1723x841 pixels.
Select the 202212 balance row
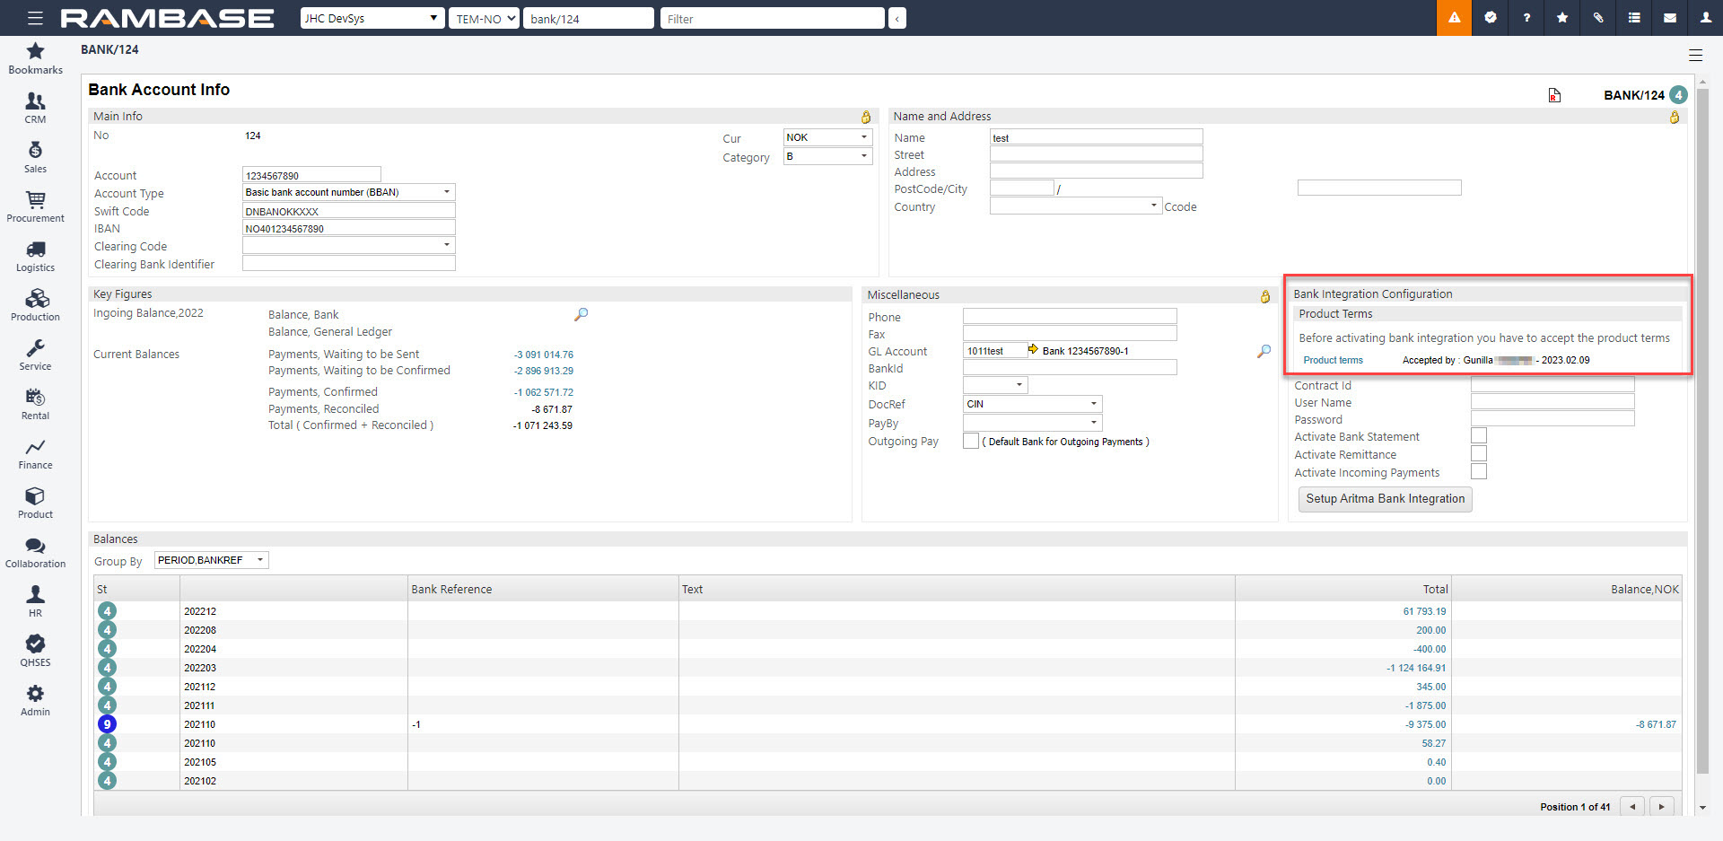click(x=888, y=611)
